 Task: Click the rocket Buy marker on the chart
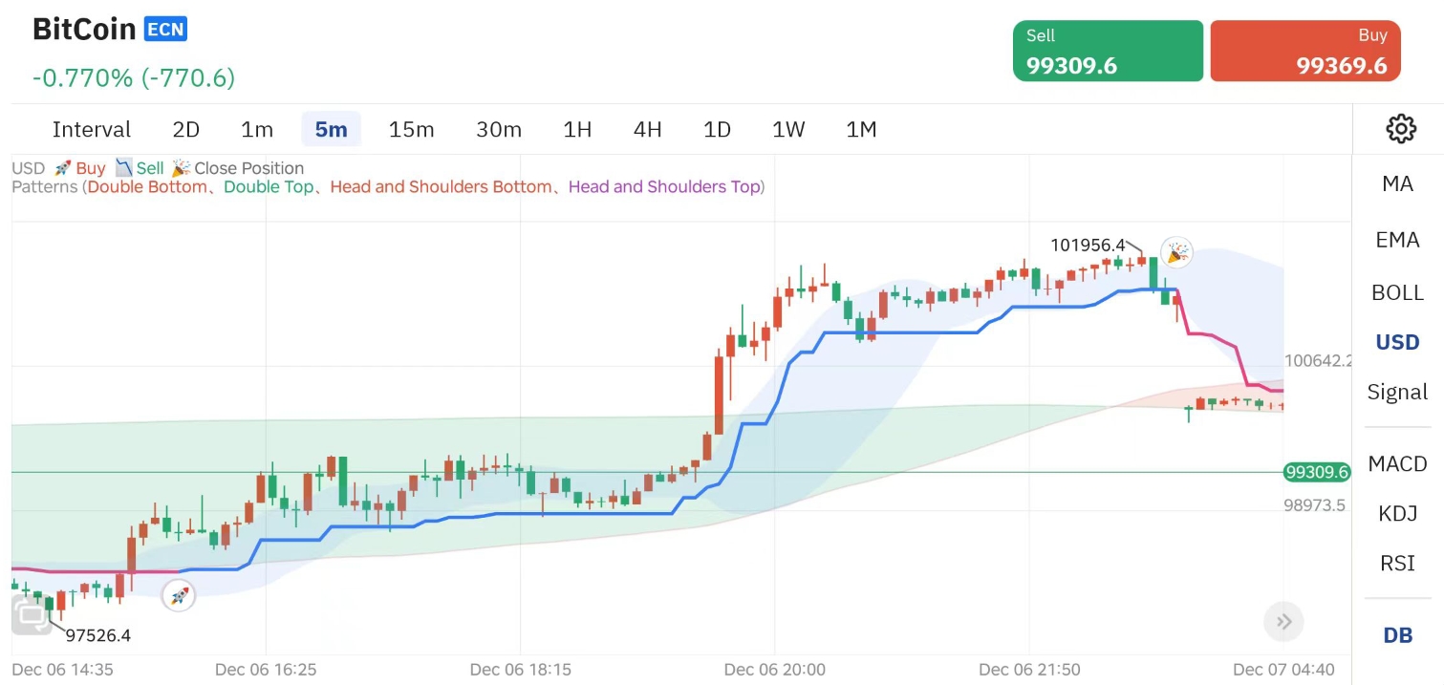point(179,594)
